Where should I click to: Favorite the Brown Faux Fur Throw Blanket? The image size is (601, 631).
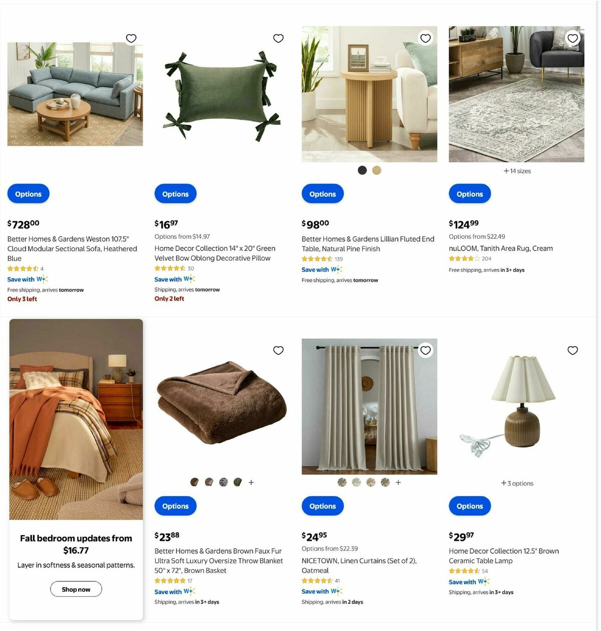click(x=278, y=350)
